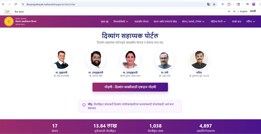Expand the धोरण / कायदे / नियम dropdown
Image resolution: width=261 pixels, height=134 pixels.
[193, 21]
